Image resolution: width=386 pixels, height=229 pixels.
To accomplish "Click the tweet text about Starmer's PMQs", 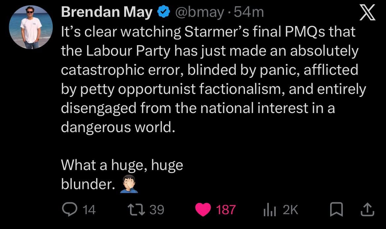I will point(213,79).
